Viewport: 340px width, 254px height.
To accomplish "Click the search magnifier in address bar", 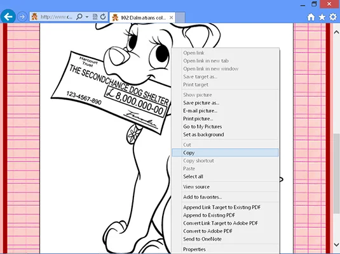I will coord(79,16).
